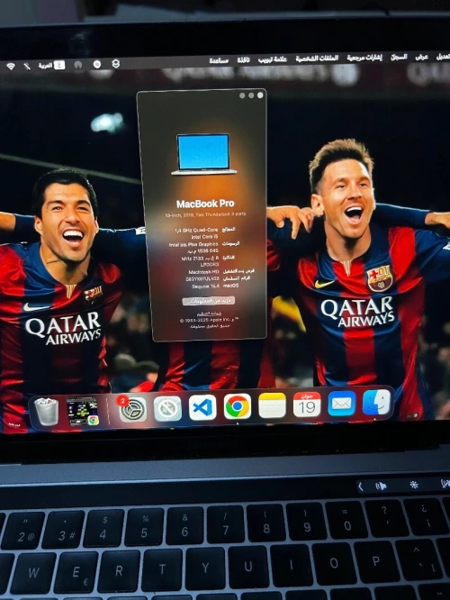Viewport: 450px width, 600px height.
Task: Open the عرض menu
Action: (422, 57)
